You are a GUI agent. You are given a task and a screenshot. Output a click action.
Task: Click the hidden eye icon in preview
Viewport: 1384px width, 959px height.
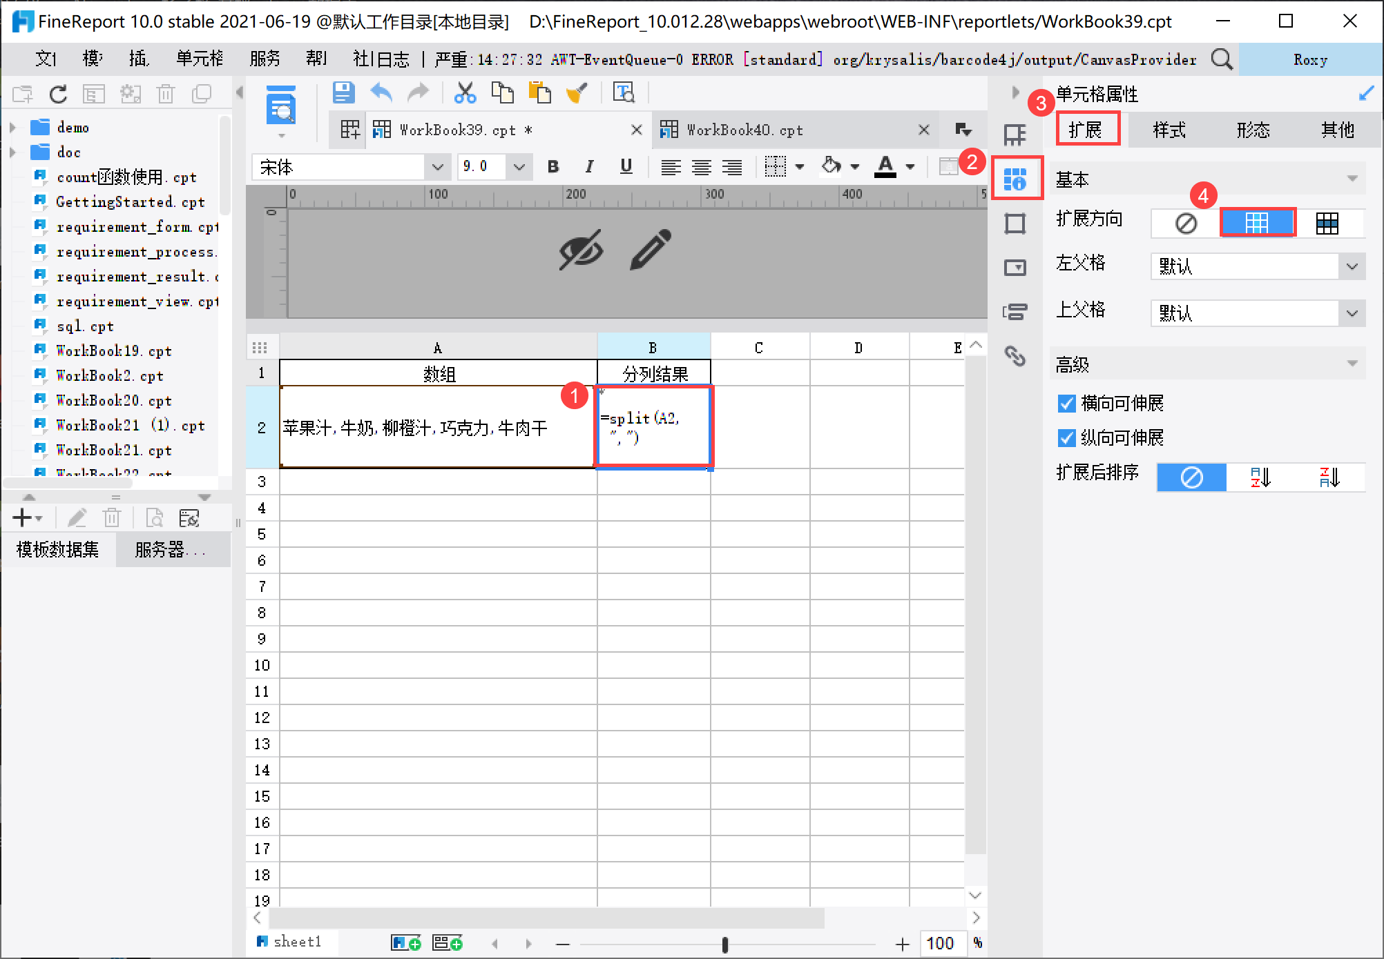pos(580,249)
